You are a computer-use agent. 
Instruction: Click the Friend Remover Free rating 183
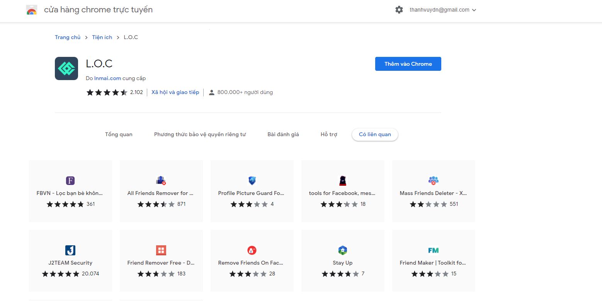click(x=182, y=274)
